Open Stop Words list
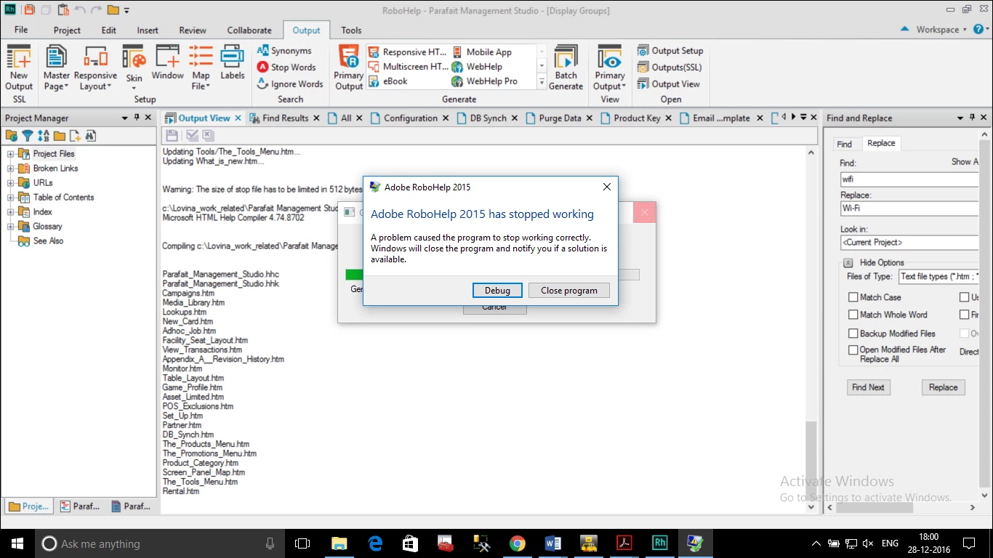993x558 pixels. click(286, 68)
